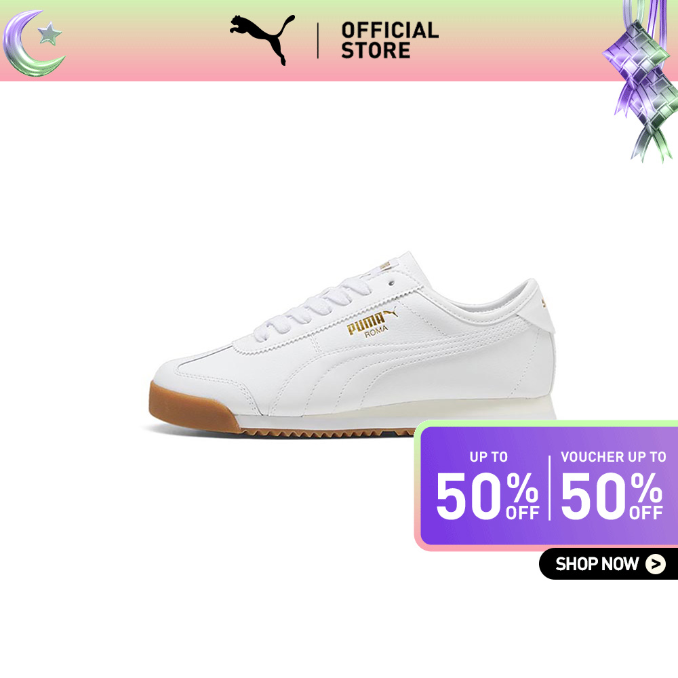The height and width of the screenshot is (678, 678).
Task: Click the Puma leaping cat logo
Action: click(262, 39)
